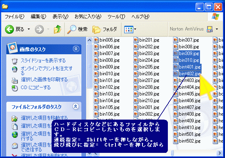This screenshot has width=225, height=158.
Task: Go up one folder level
Action: (58, 29)
